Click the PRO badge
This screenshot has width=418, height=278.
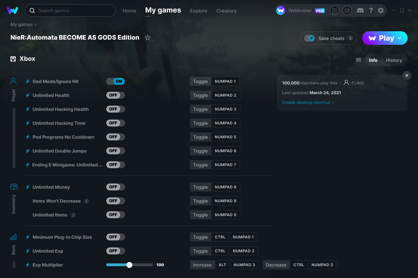pyautogui.click(x=320, y=11)
